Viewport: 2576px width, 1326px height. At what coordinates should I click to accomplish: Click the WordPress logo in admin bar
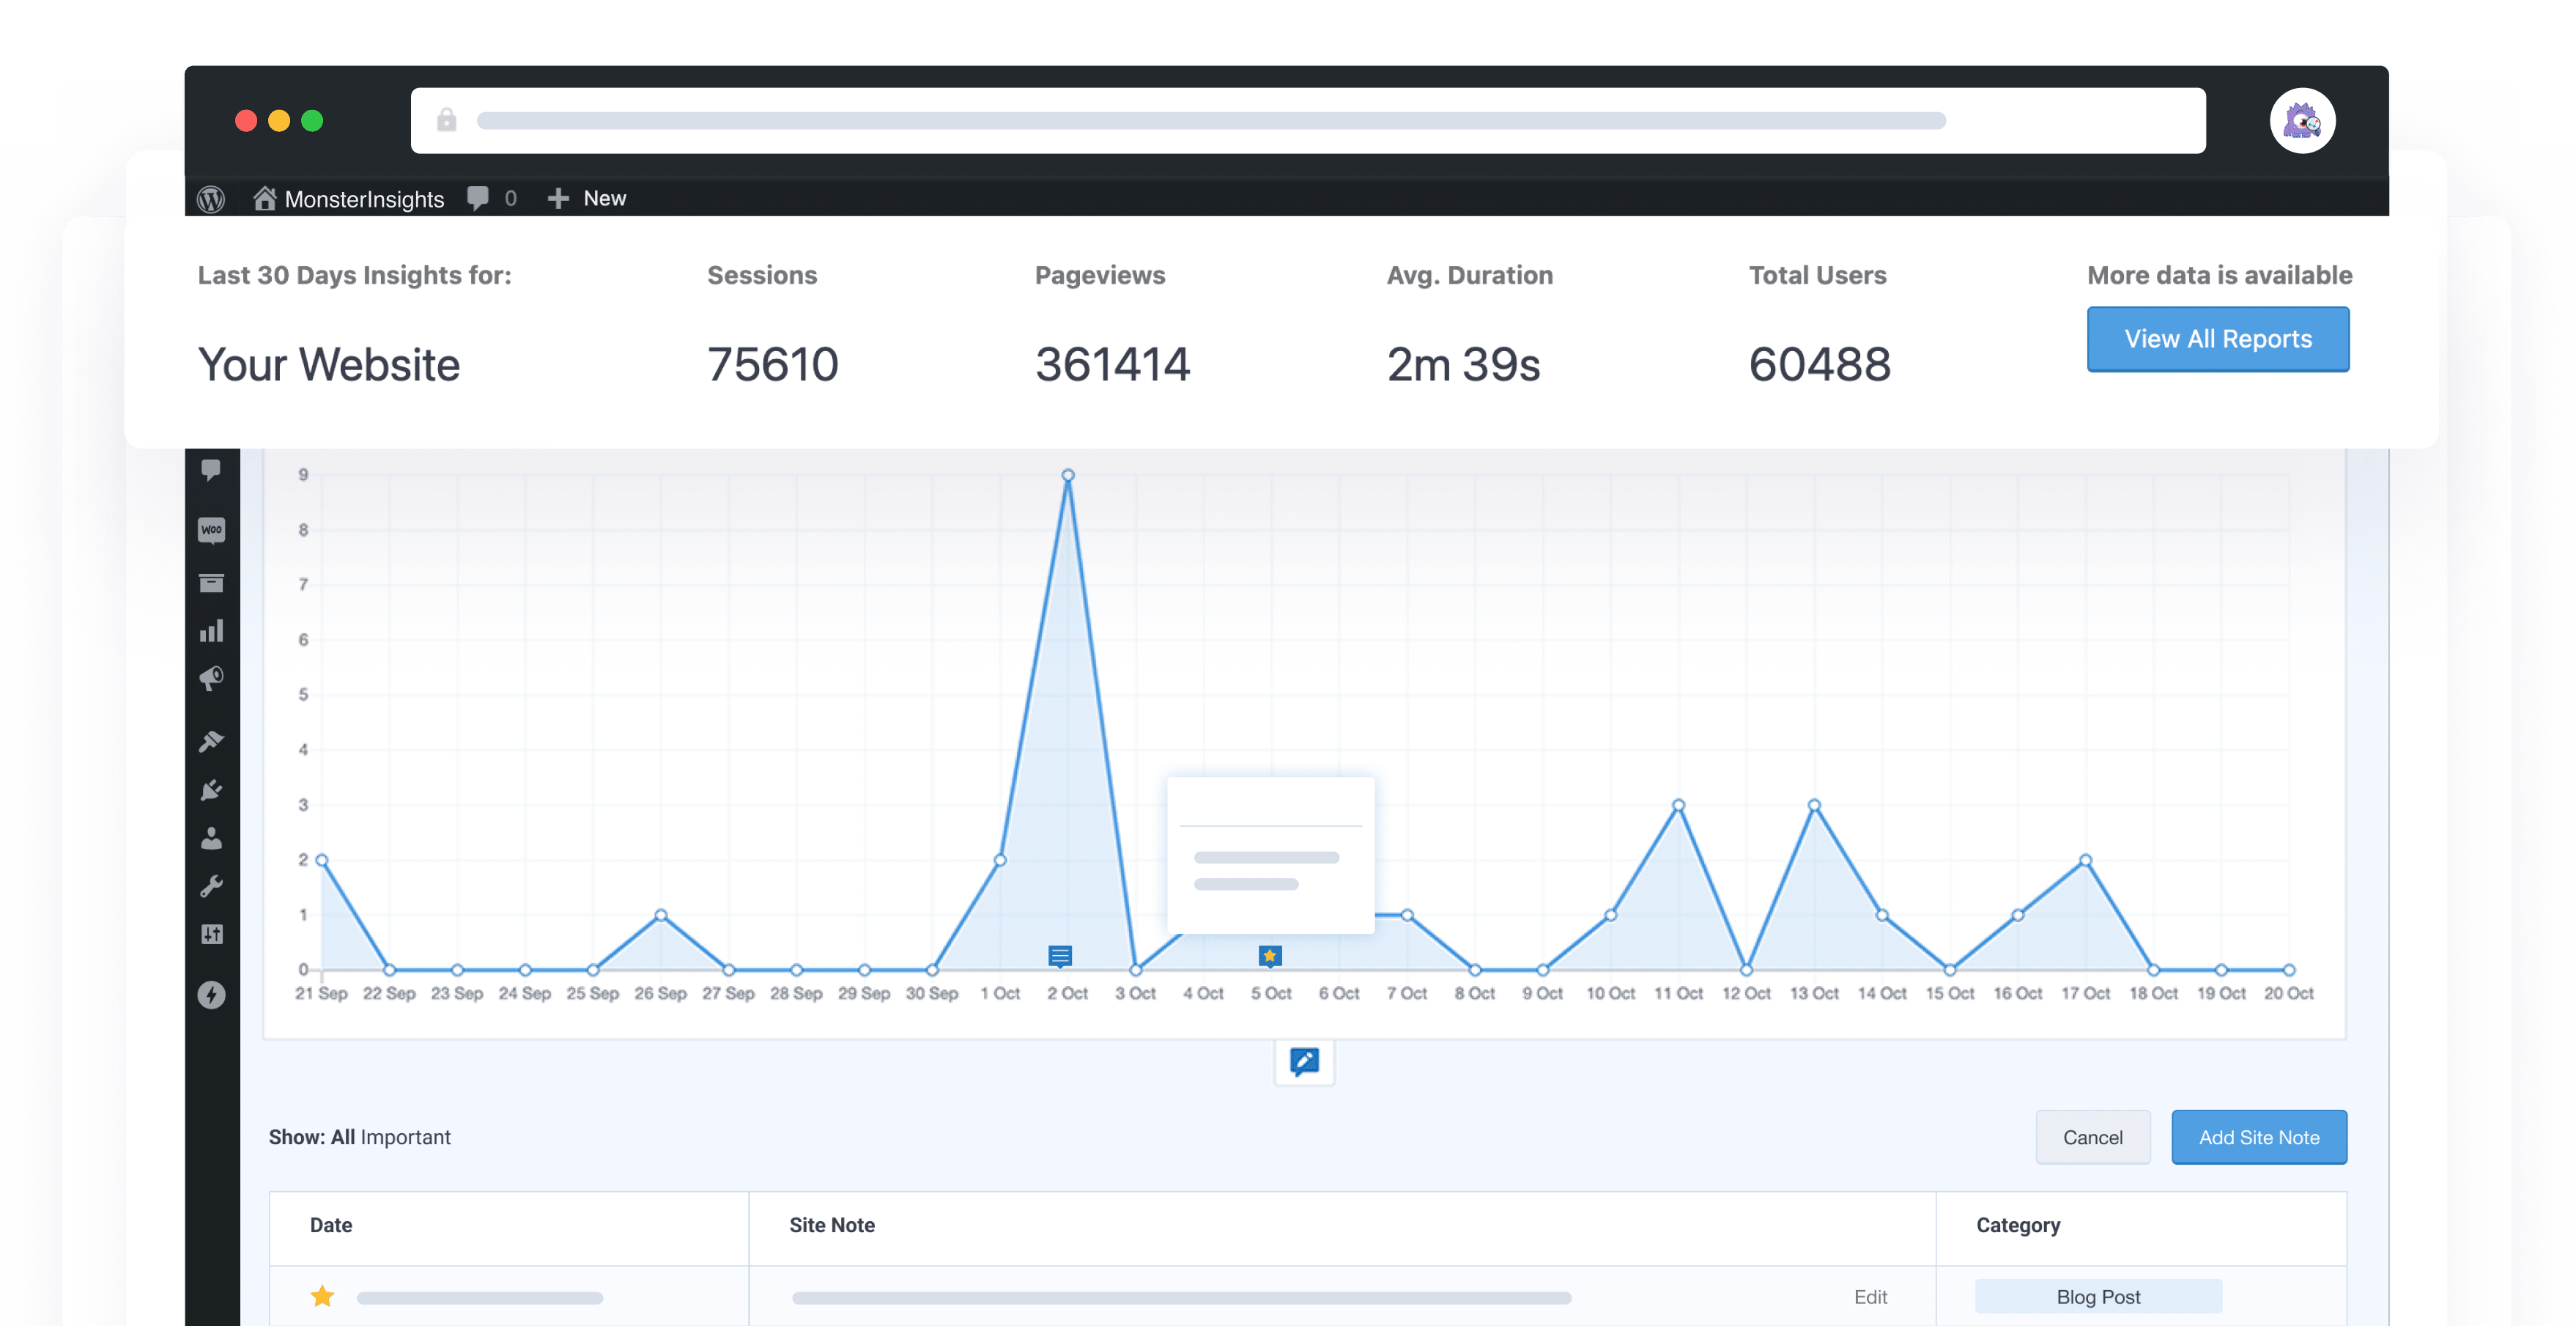click(x=211, y=198)
